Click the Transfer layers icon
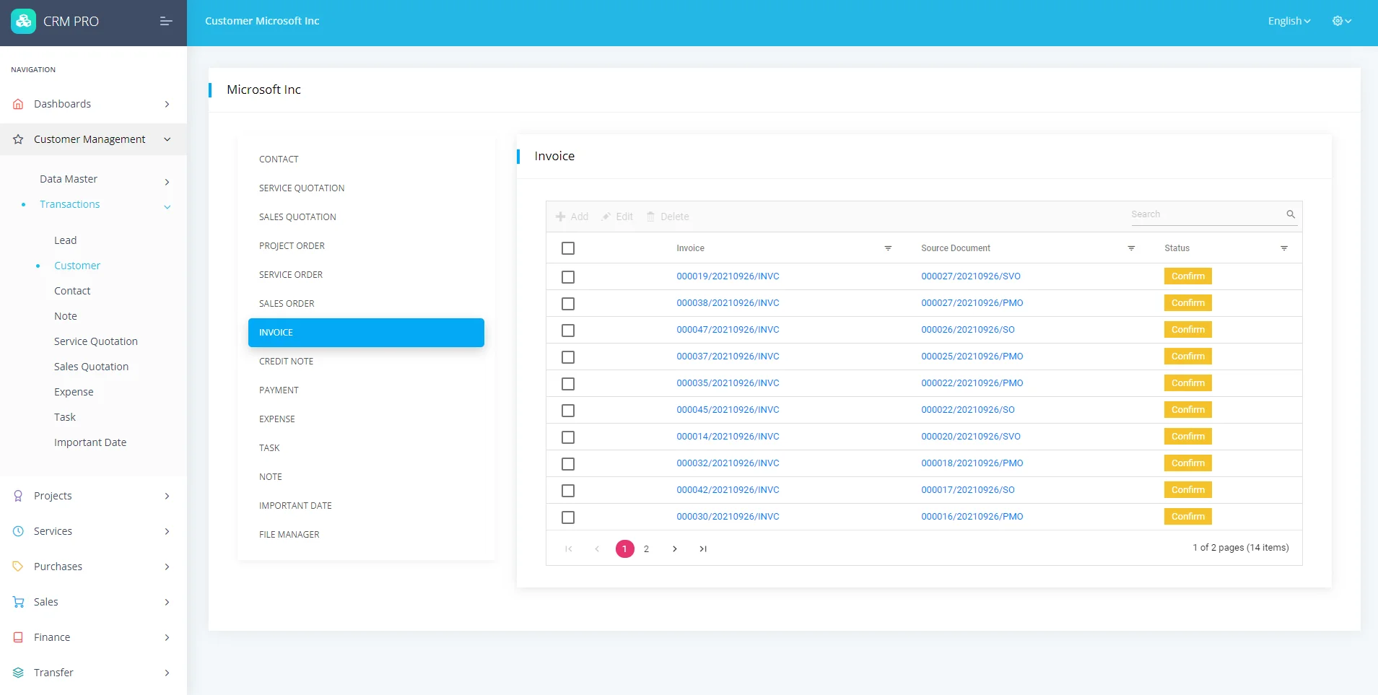1378x695 pixels. pos(17,672)
